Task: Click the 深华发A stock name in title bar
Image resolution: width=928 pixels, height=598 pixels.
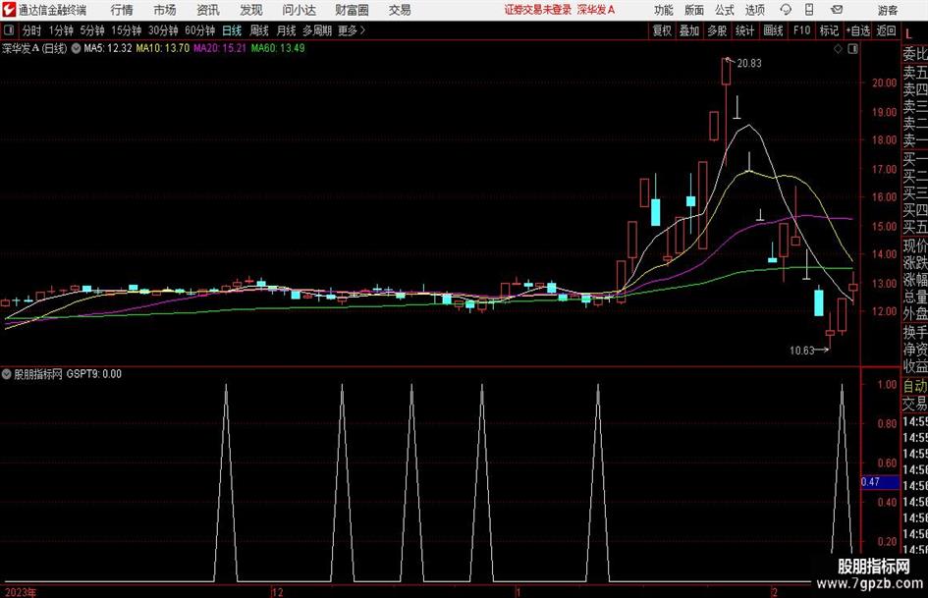Action: (596, 10)
